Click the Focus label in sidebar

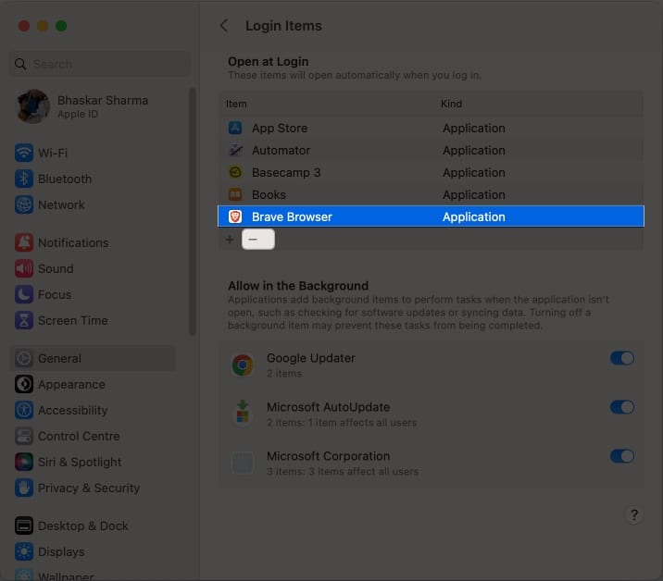pyautogui.click(x=55, y=294)
